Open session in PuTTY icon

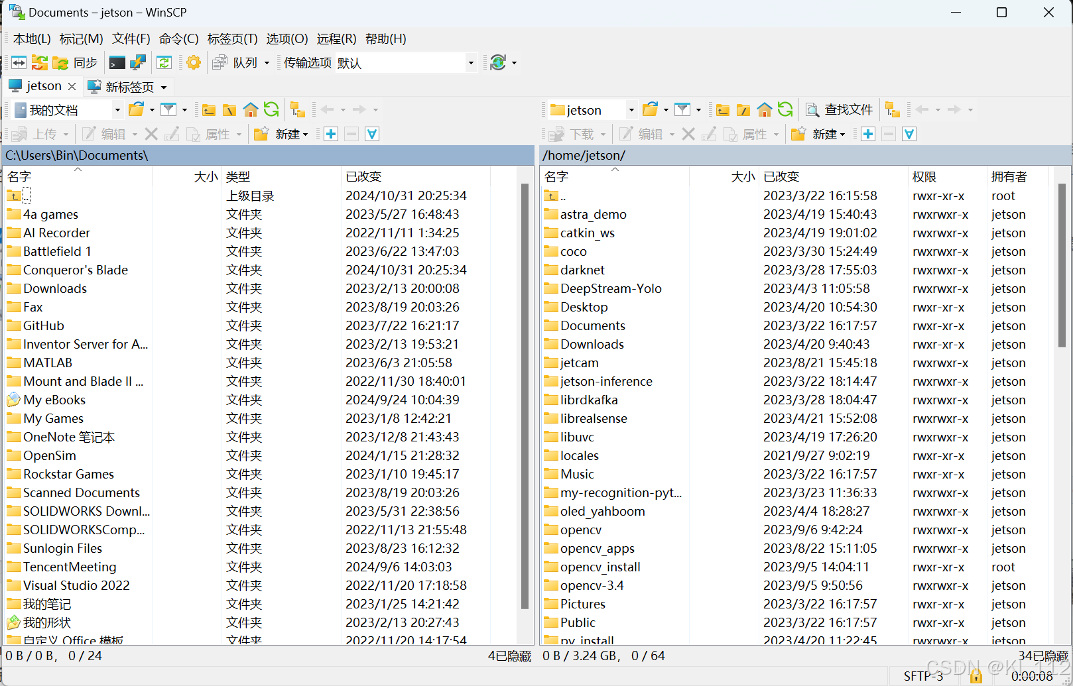(x=138, y=63)
